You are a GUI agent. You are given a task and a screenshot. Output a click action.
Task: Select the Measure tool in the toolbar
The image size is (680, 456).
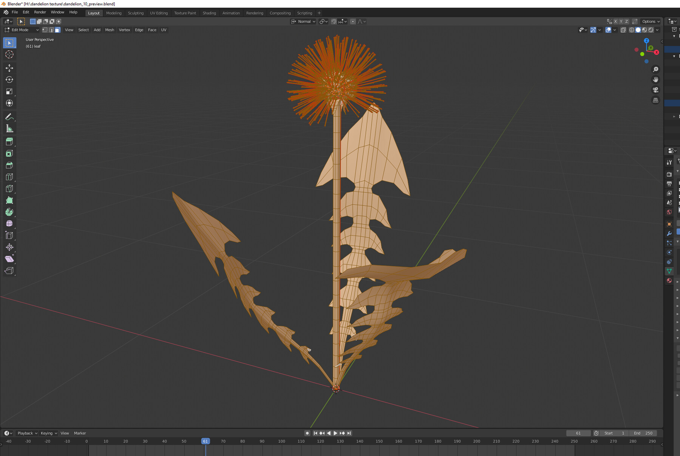click(9, 128)
